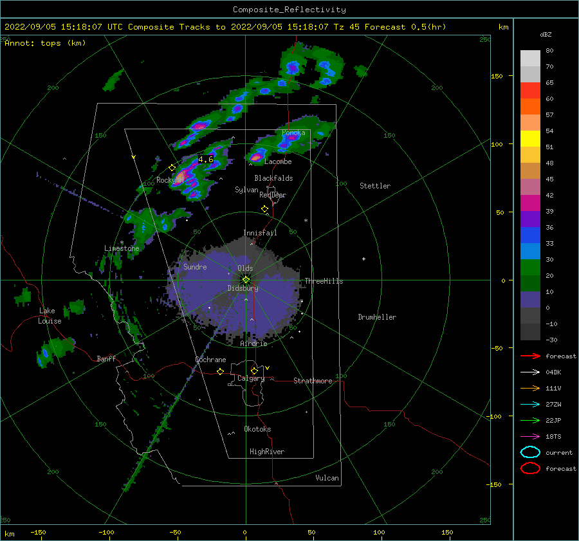Click the Blackfalds city label
579x541 pixels.
pos(273,178)
